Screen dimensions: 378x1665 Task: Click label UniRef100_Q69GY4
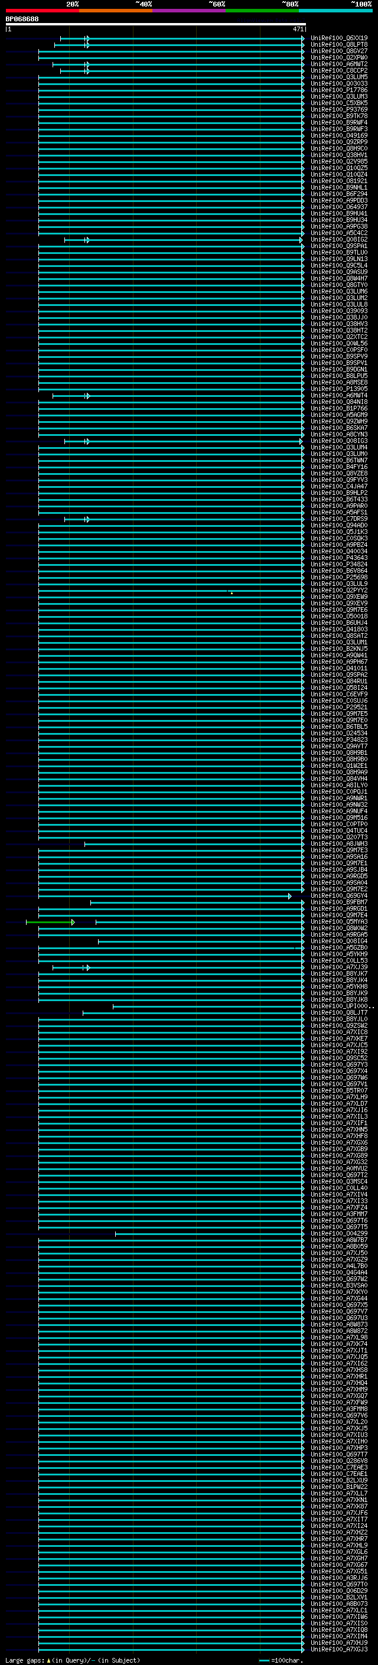click(339, 896)
